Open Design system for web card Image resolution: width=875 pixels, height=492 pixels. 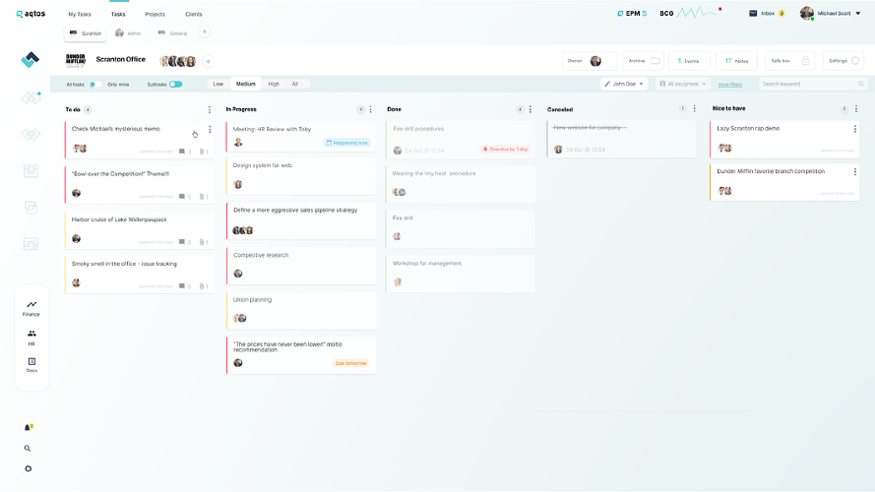pyautogui.click(x=301, y=176)
